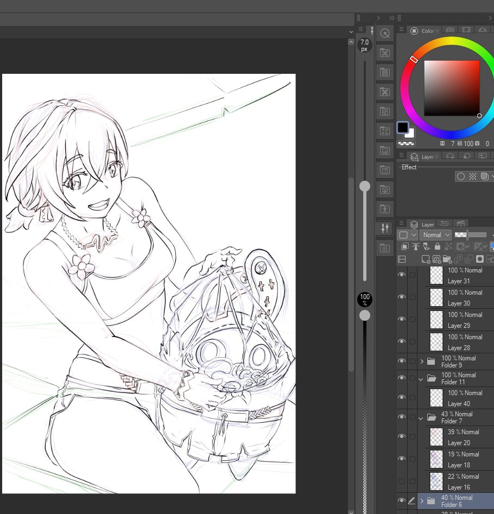Apply the tone effect dotted icon
Viewport: 494px width, 514px height.
pyautogui.click(x=472, y=177)
